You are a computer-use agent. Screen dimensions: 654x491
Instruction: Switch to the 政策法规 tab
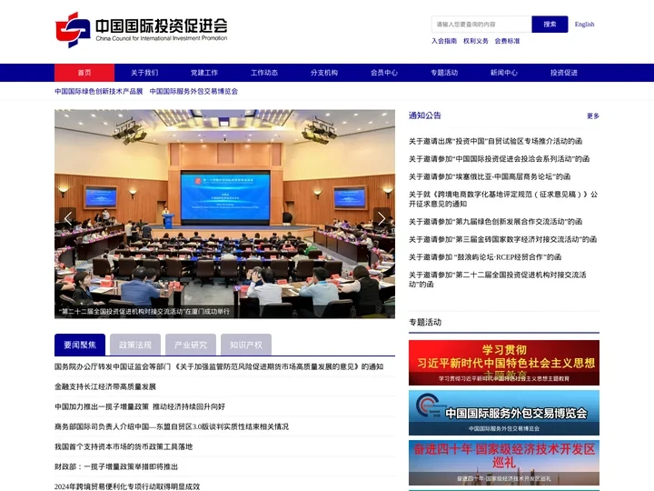tap(135, 345)
